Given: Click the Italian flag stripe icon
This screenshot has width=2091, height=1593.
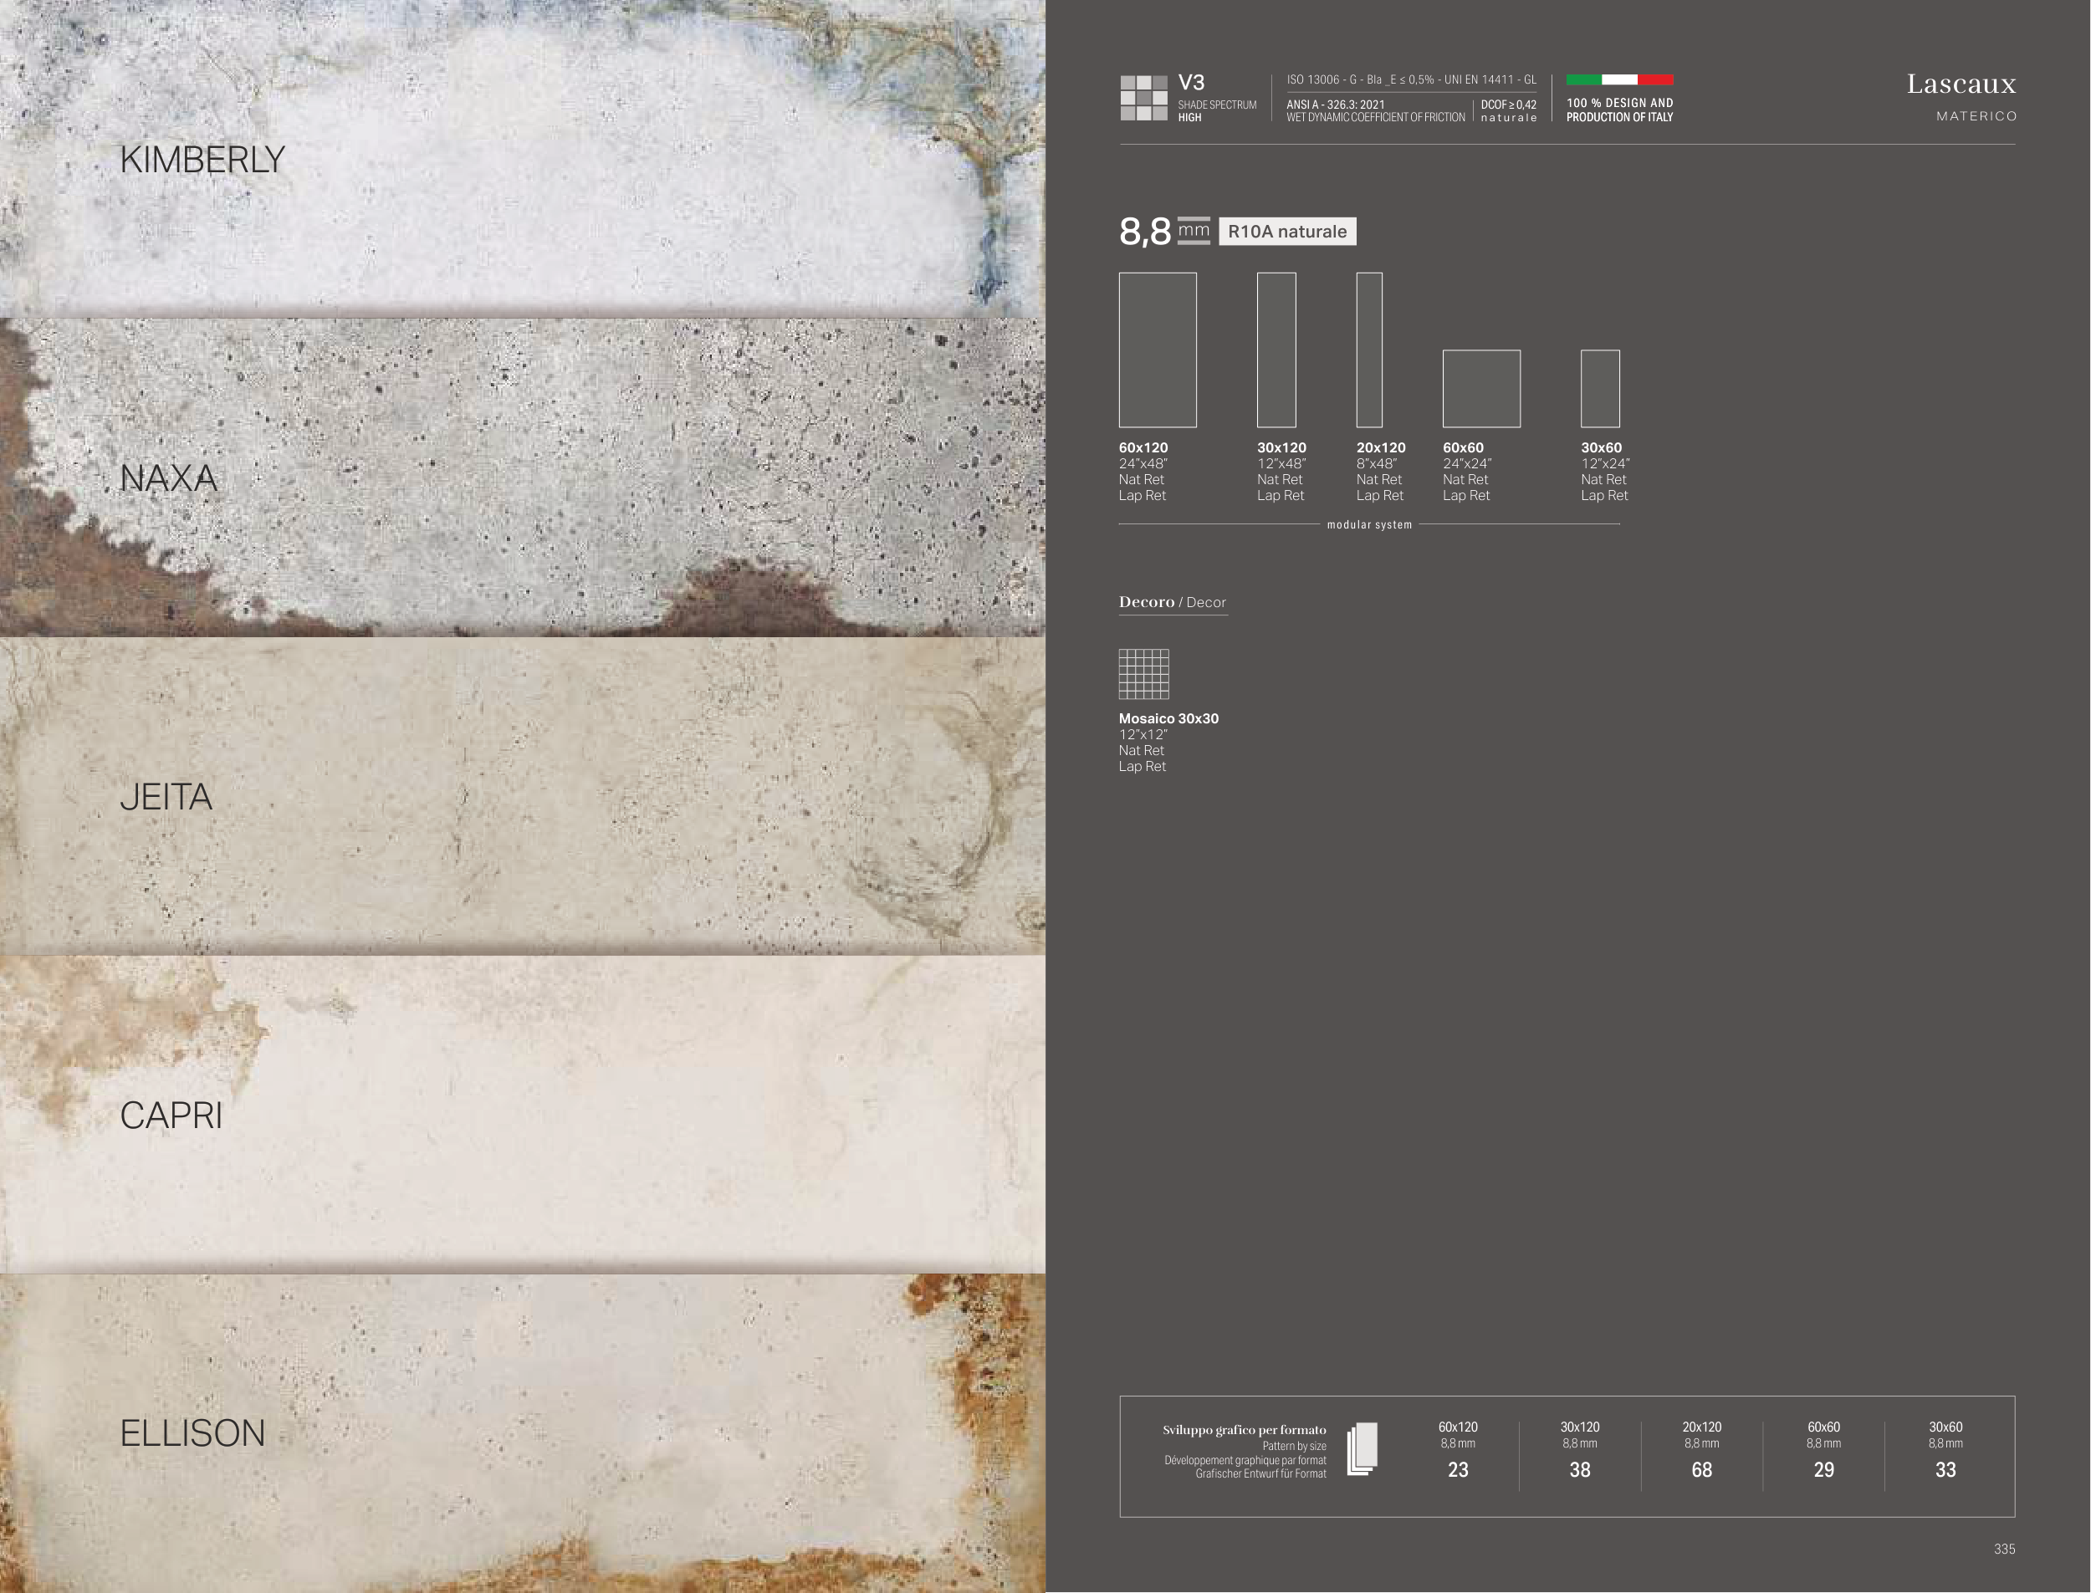Looking at the screenshot, I should point(1618,79).
